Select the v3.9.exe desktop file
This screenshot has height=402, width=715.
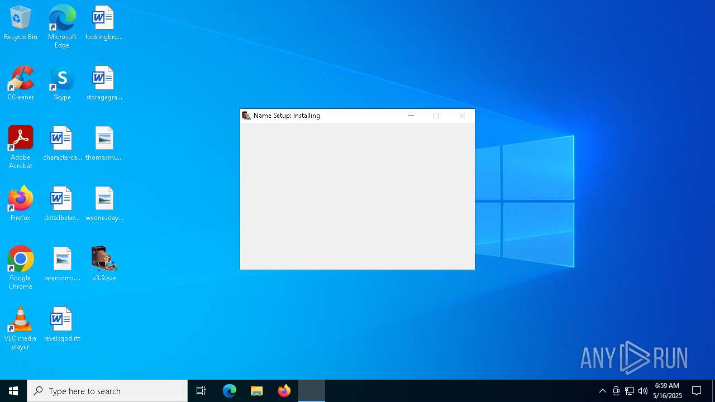tap(104, 265)
